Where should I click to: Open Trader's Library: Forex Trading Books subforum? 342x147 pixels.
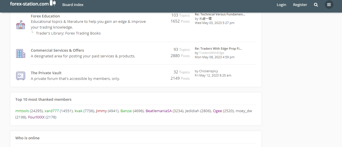coord(68,33)
